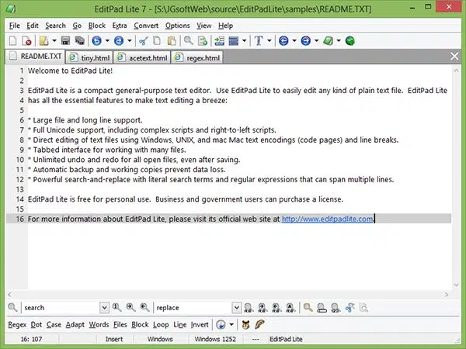466x349 pixels.
Task: Toggle the Files search option
Action: click(120, 325)
